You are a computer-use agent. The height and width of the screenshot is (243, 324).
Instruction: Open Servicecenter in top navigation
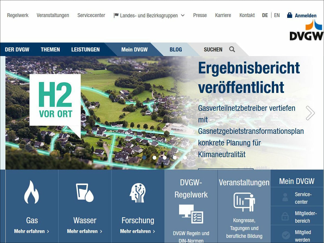tap(91, 15)
